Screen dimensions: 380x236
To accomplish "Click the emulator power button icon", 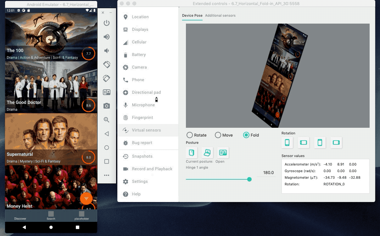I will [107, 23].
